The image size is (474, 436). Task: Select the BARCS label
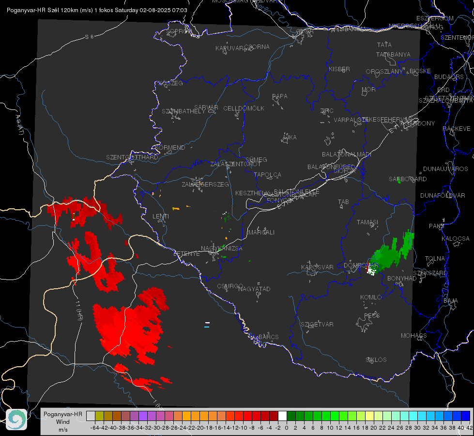tap(268, 337)
